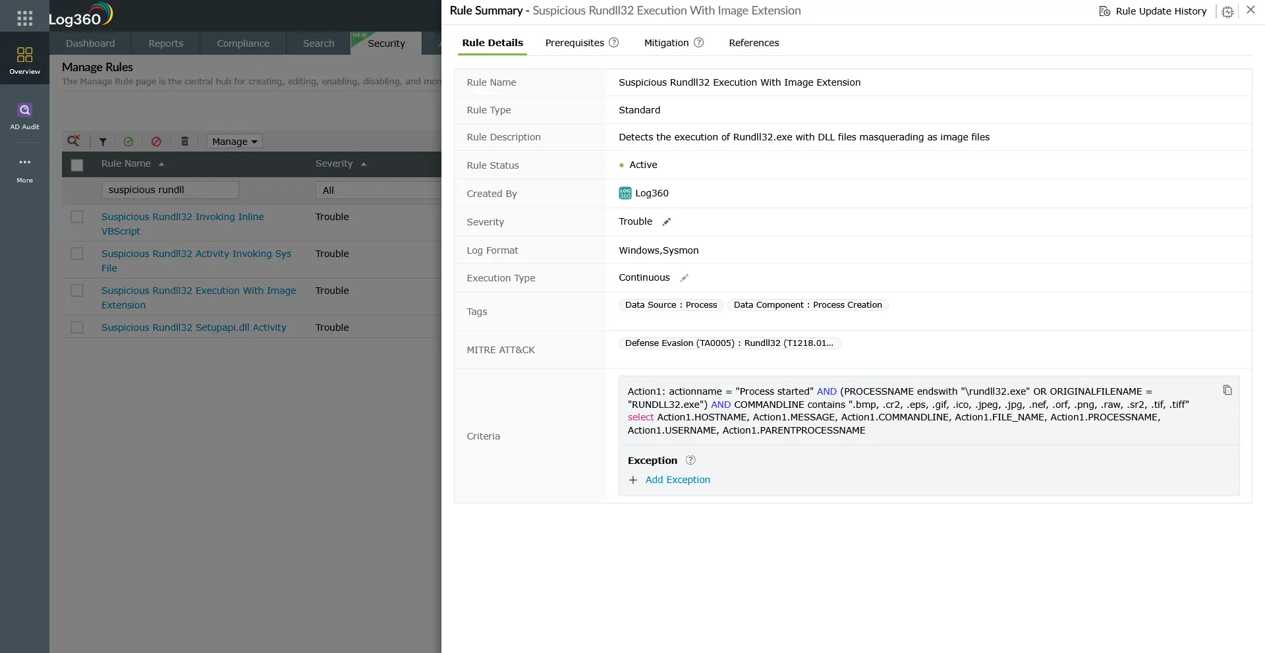The image size is (1265, 653).
Task: Open Suspicious Rundll32 Execution With Image Extension rule
Action: [198, 298]
